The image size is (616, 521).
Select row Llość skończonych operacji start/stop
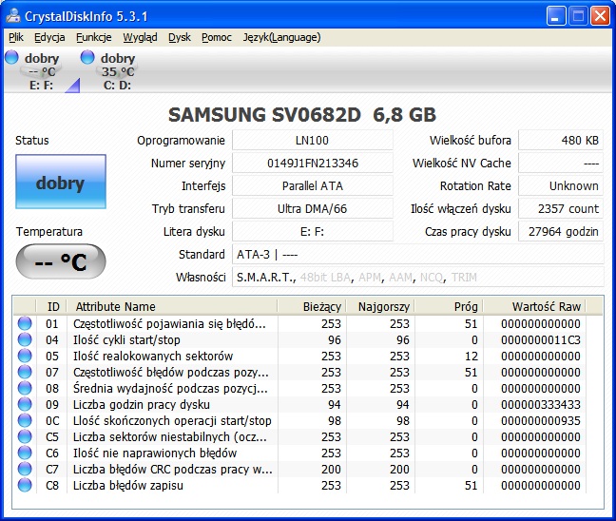point(300,420)
